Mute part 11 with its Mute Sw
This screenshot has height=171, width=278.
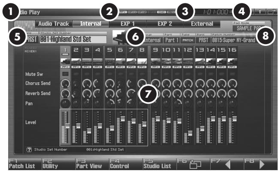coord(177,74)
